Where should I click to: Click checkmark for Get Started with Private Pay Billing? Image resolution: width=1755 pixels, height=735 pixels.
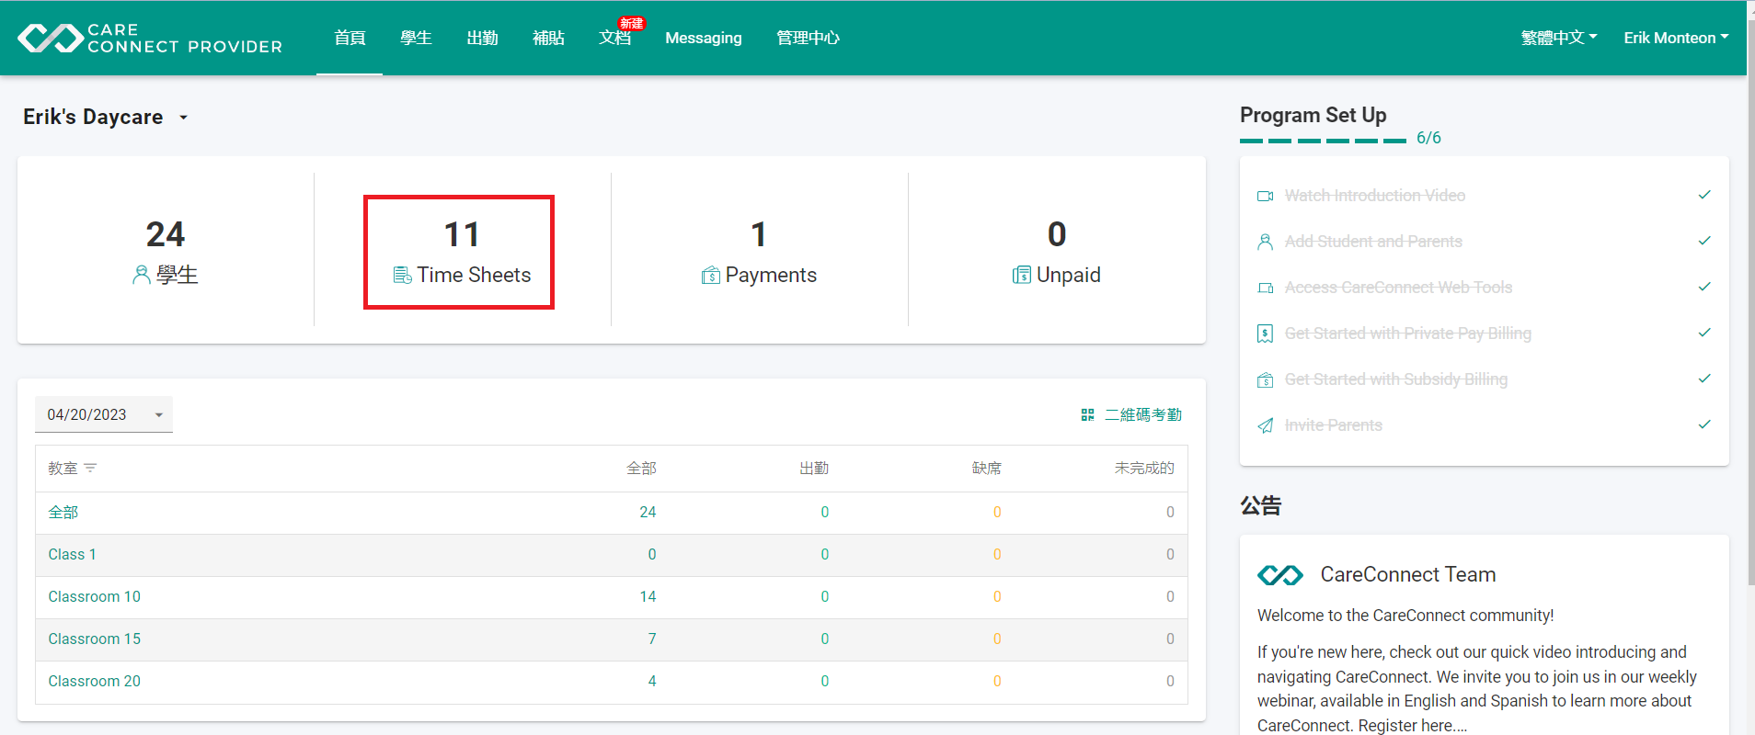[x=1704, y=333]
